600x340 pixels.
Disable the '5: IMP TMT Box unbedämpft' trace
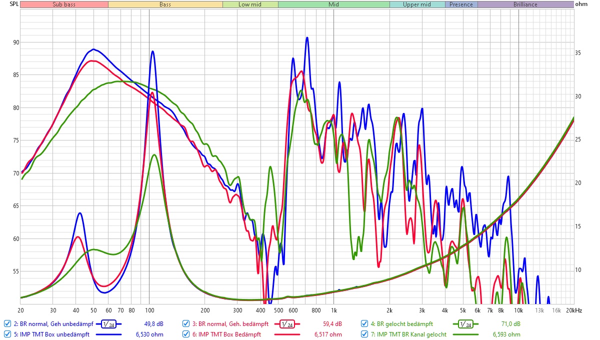point(7,334)
